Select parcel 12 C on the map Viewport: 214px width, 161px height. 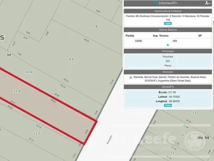[x=37, y=133]
